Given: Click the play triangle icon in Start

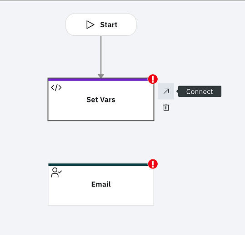Looking at the screenshot, I should (90, 25).
